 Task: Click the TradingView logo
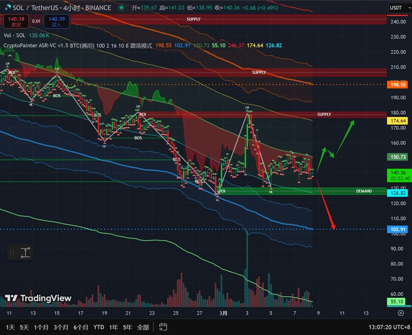click(38, 298)
